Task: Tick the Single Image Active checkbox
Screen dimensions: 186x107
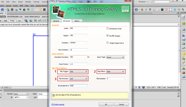Action: [108, 43]
